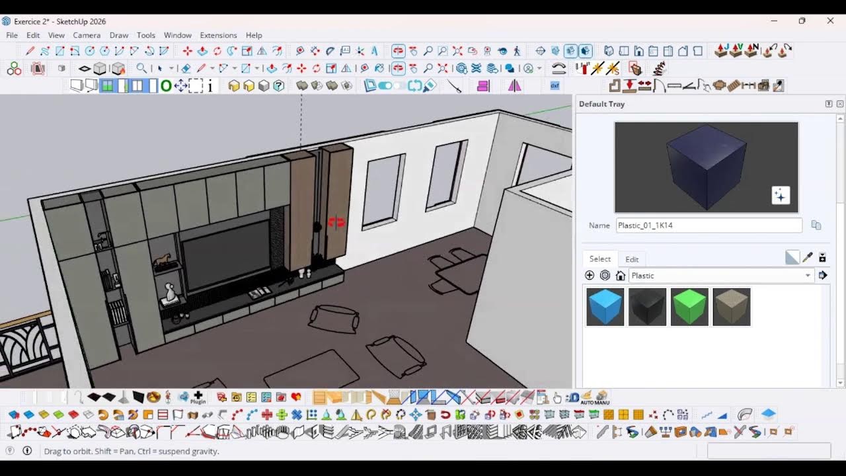
Task: Select the Eraser tool
Action: click(186, 68)
